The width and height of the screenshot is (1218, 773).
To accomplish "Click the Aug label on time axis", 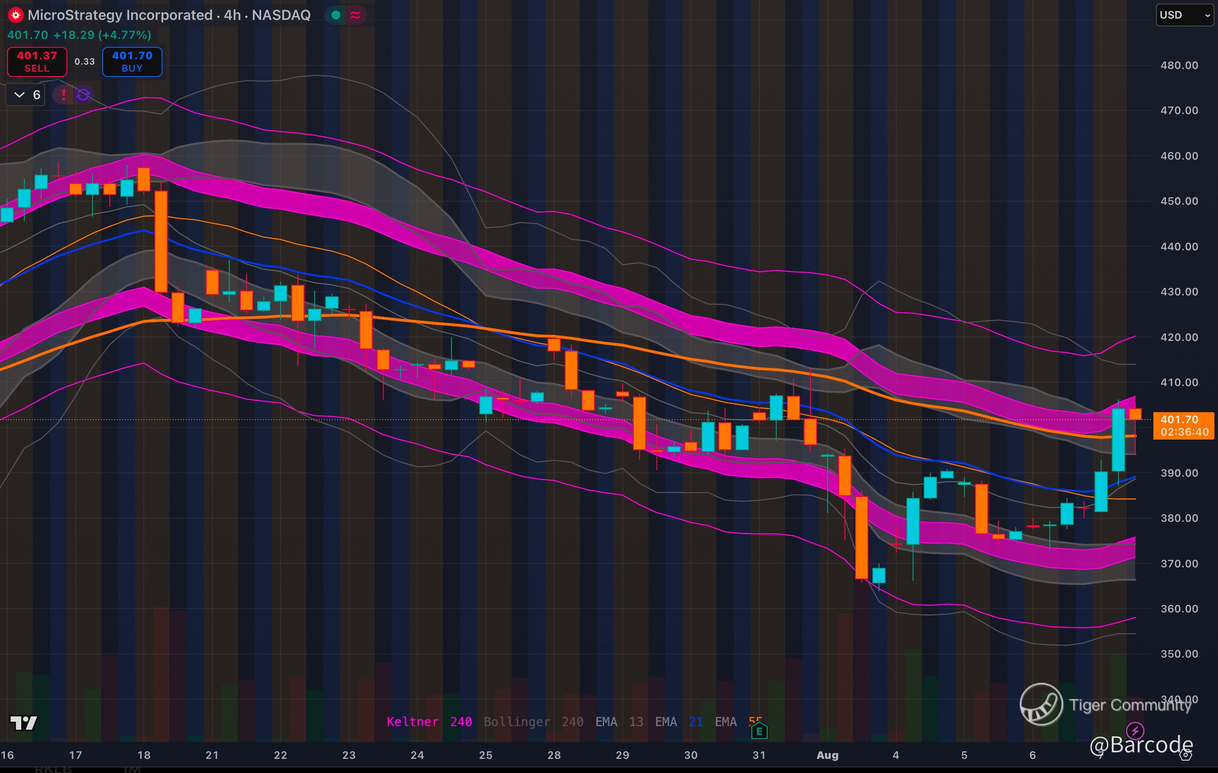I will [827, 755].
